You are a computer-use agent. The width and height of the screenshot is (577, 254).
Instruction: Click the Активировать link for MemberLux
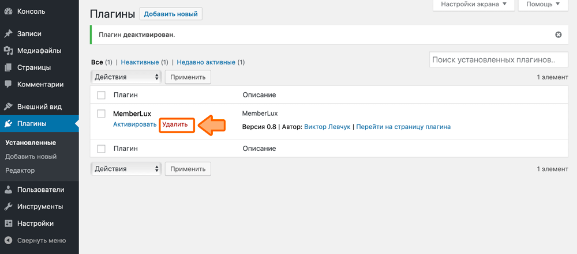tap(134, 124)
